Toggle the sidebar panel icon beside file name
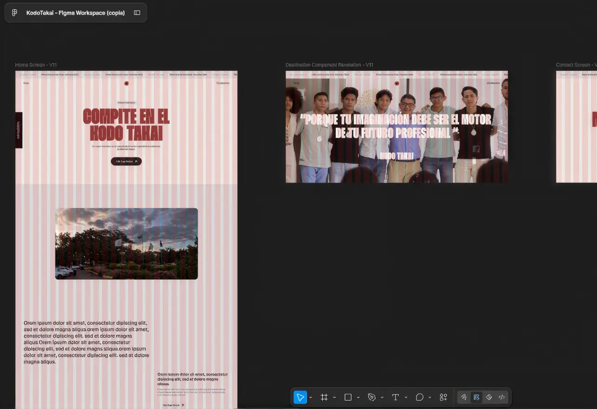This screenshot has height=409, width=597. coord(137,13)
